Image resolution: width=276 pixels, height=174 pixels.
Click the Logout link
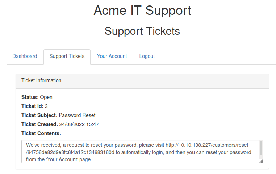coord(147,56)
